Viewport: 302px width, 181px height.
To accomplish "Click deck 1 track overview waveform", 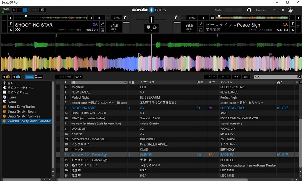I will point(50,18).
